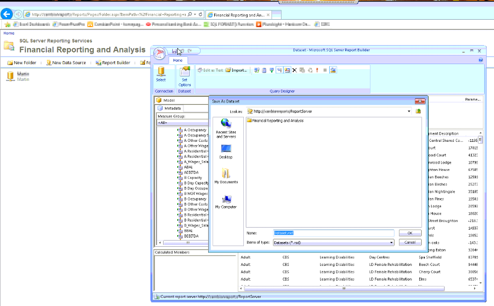Open the Measure Group <All> dropdown
The image size is (494, 306).
coord(182,123)
